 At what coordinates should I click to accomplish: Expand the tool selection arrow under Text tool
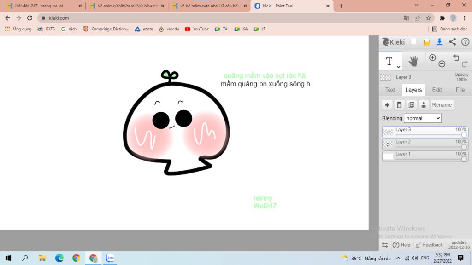point(398,67)
